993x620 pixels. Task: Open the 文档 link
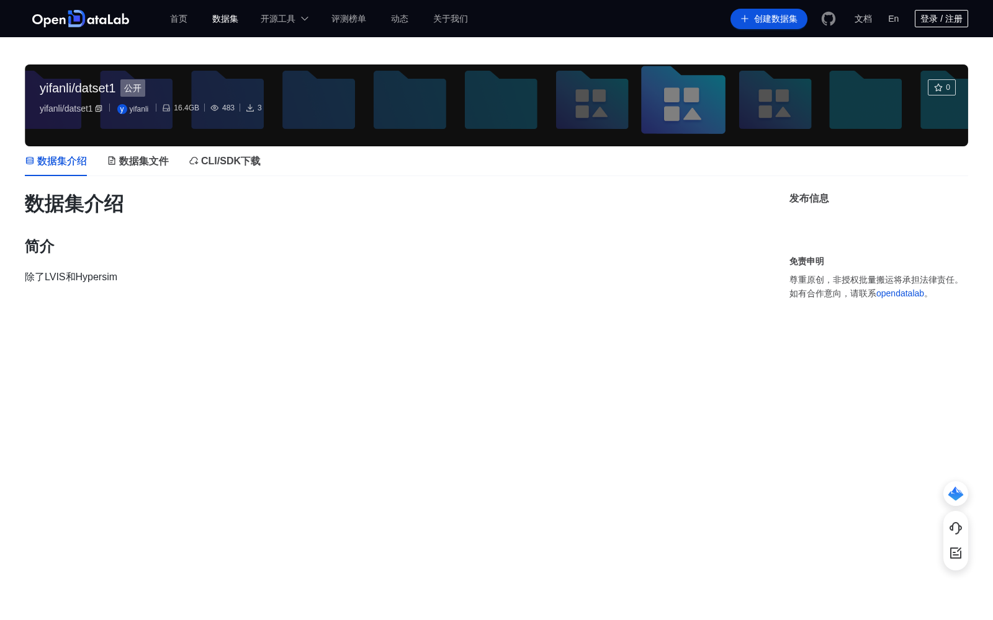coord(863,19)
